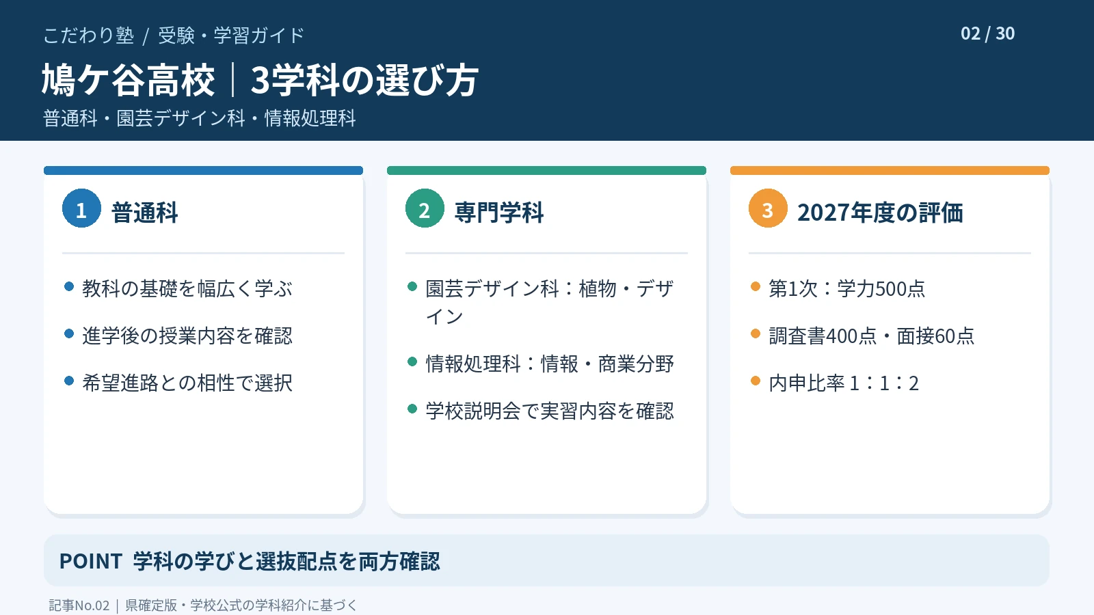Select the bullet 学校説明会で実習内容を確認
Screen dimensions: 1094x615
tap(550, 411)
